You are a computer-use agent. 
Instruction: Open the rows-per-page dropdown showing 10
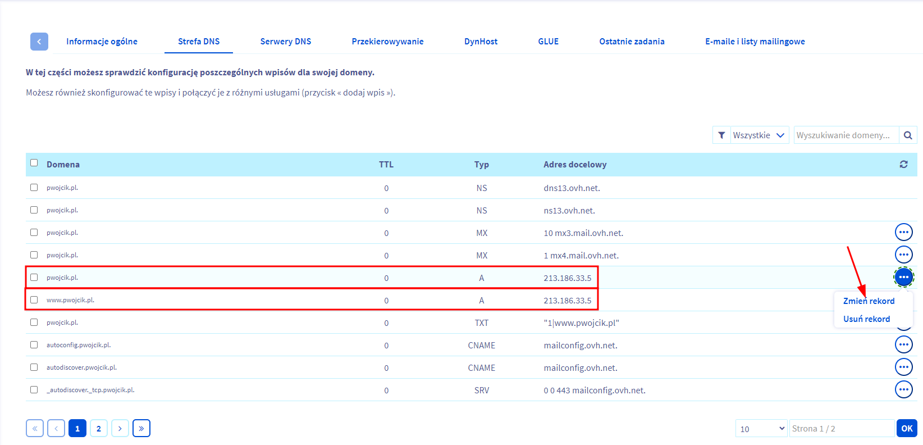tap(761, 429)
